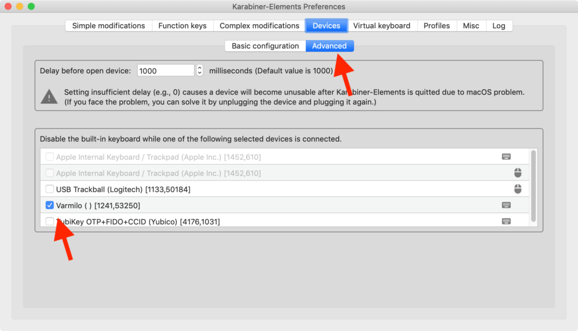Click the device list vertical scrollbar
This screenshot has height=331, width=578.
tap(533, 186)
